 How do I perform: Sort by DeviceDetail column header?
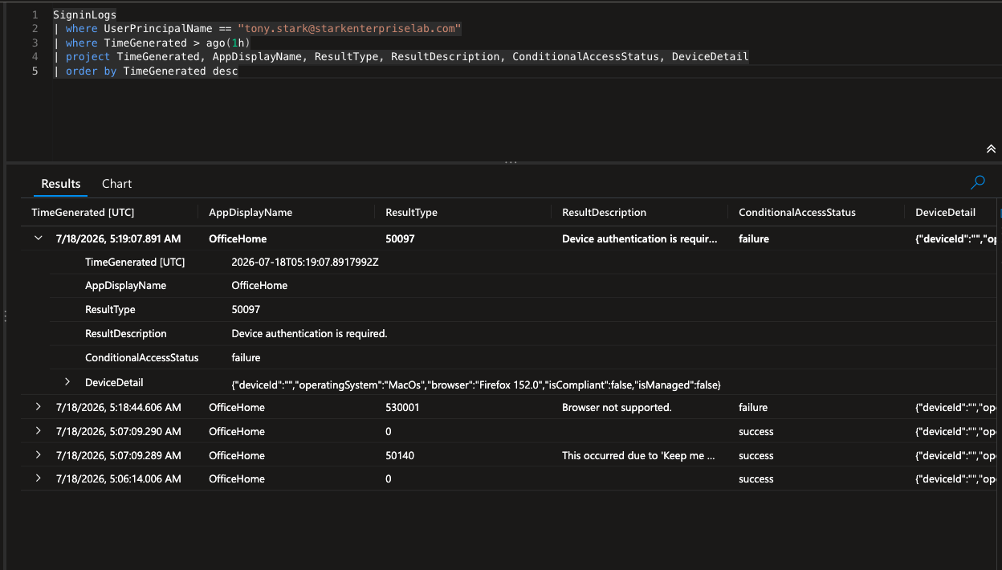click(945, 213)
